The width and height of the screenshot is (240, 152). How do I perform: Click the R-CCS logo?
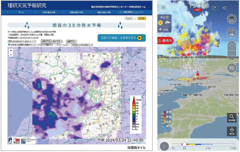pyautogui.click(x=16, y=141)
